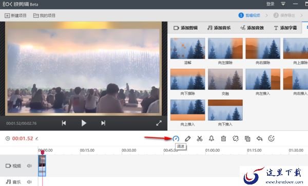The width and height of the screenshot is (308, 186).
Task: Skip to next frame button
Action: (103, 123)
